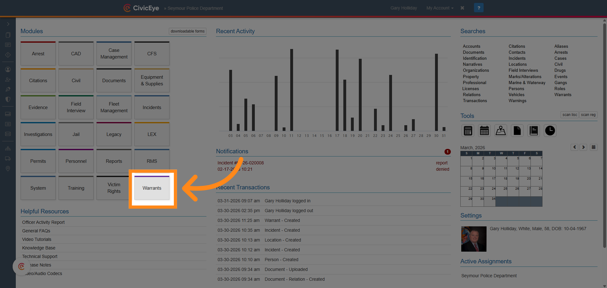Open the Reports module

pos(114,161)
